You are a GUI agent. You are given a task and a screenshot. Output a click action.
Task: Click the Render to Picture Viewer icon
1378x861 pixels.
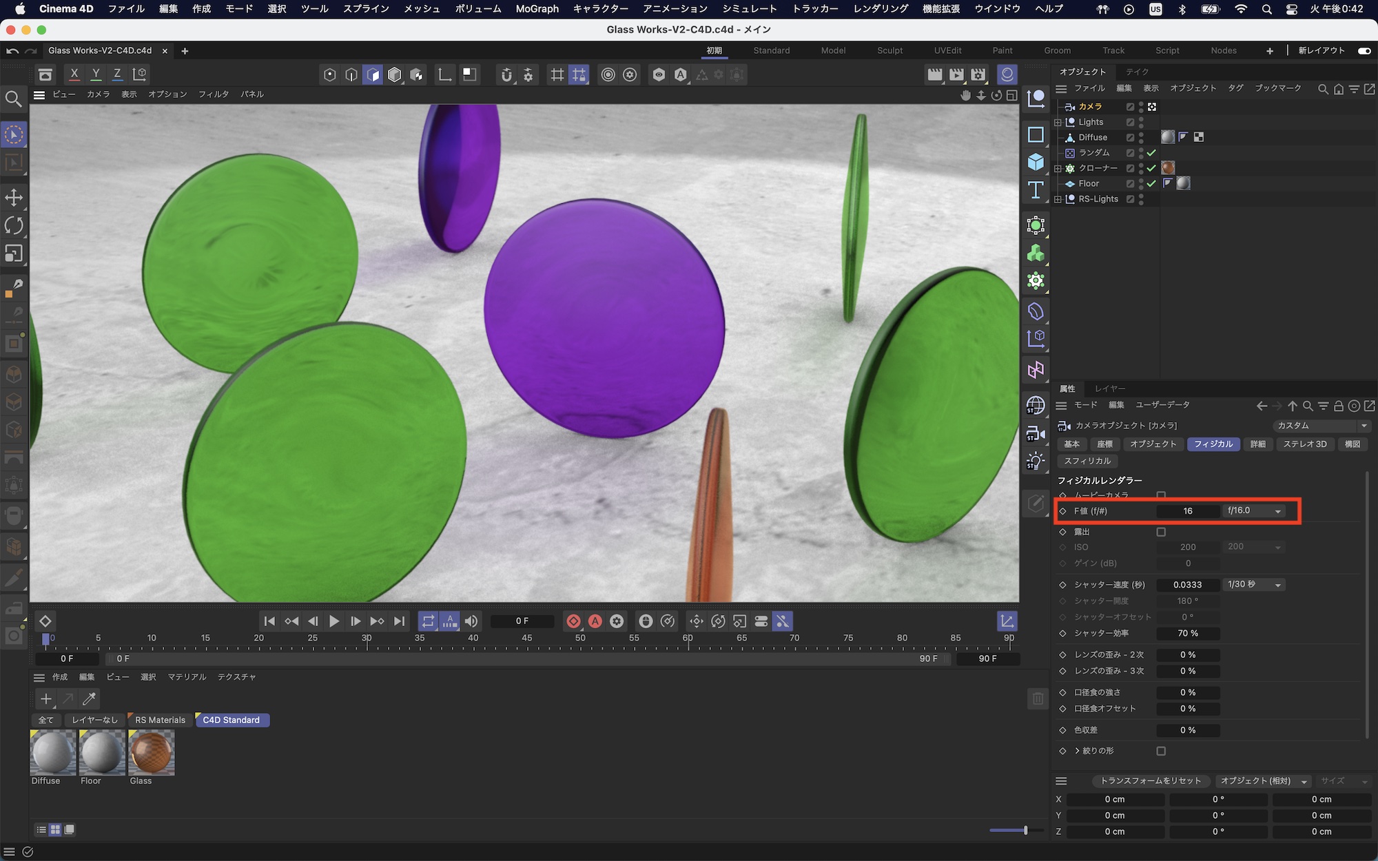pyautogui.click(x=956, y=74)
